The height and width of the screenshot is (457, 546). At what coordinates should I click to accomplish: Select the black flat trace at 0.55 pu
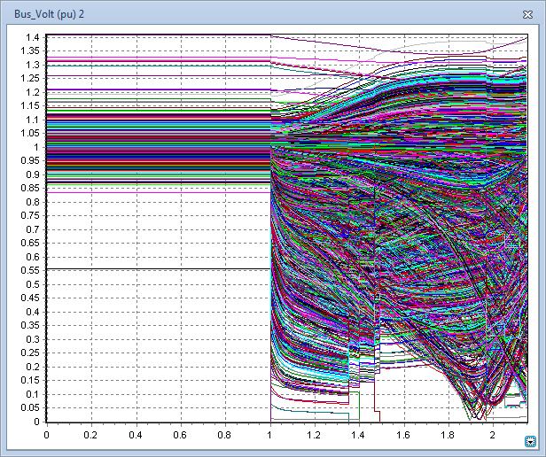(x=159, y=269)
